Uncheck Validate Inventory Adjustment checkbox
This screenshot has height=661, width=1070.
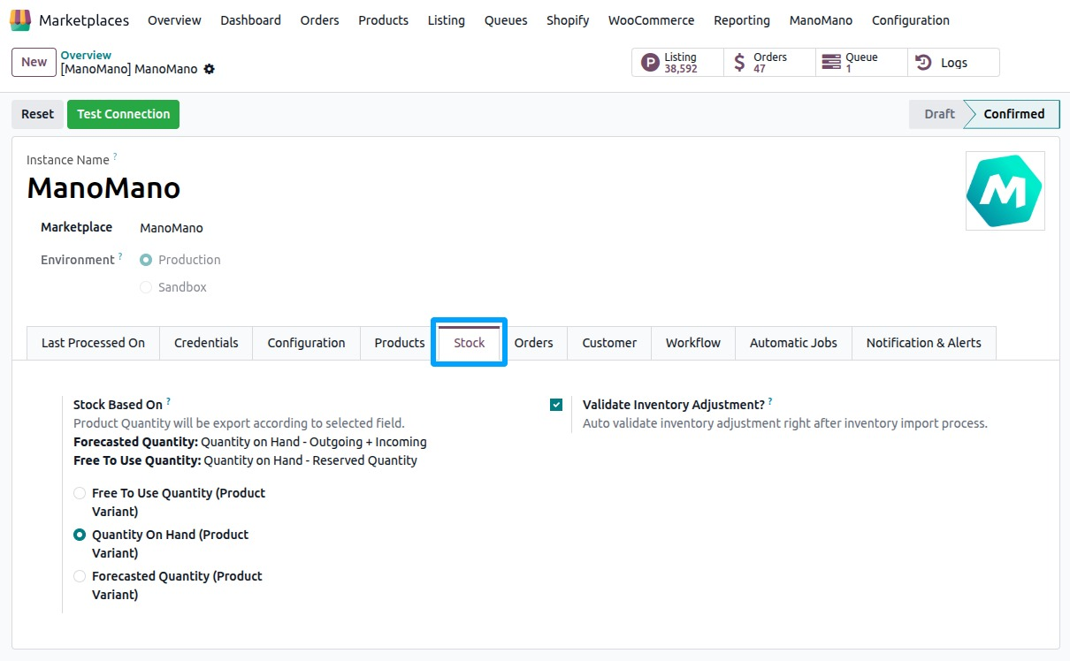coord(556,405)
